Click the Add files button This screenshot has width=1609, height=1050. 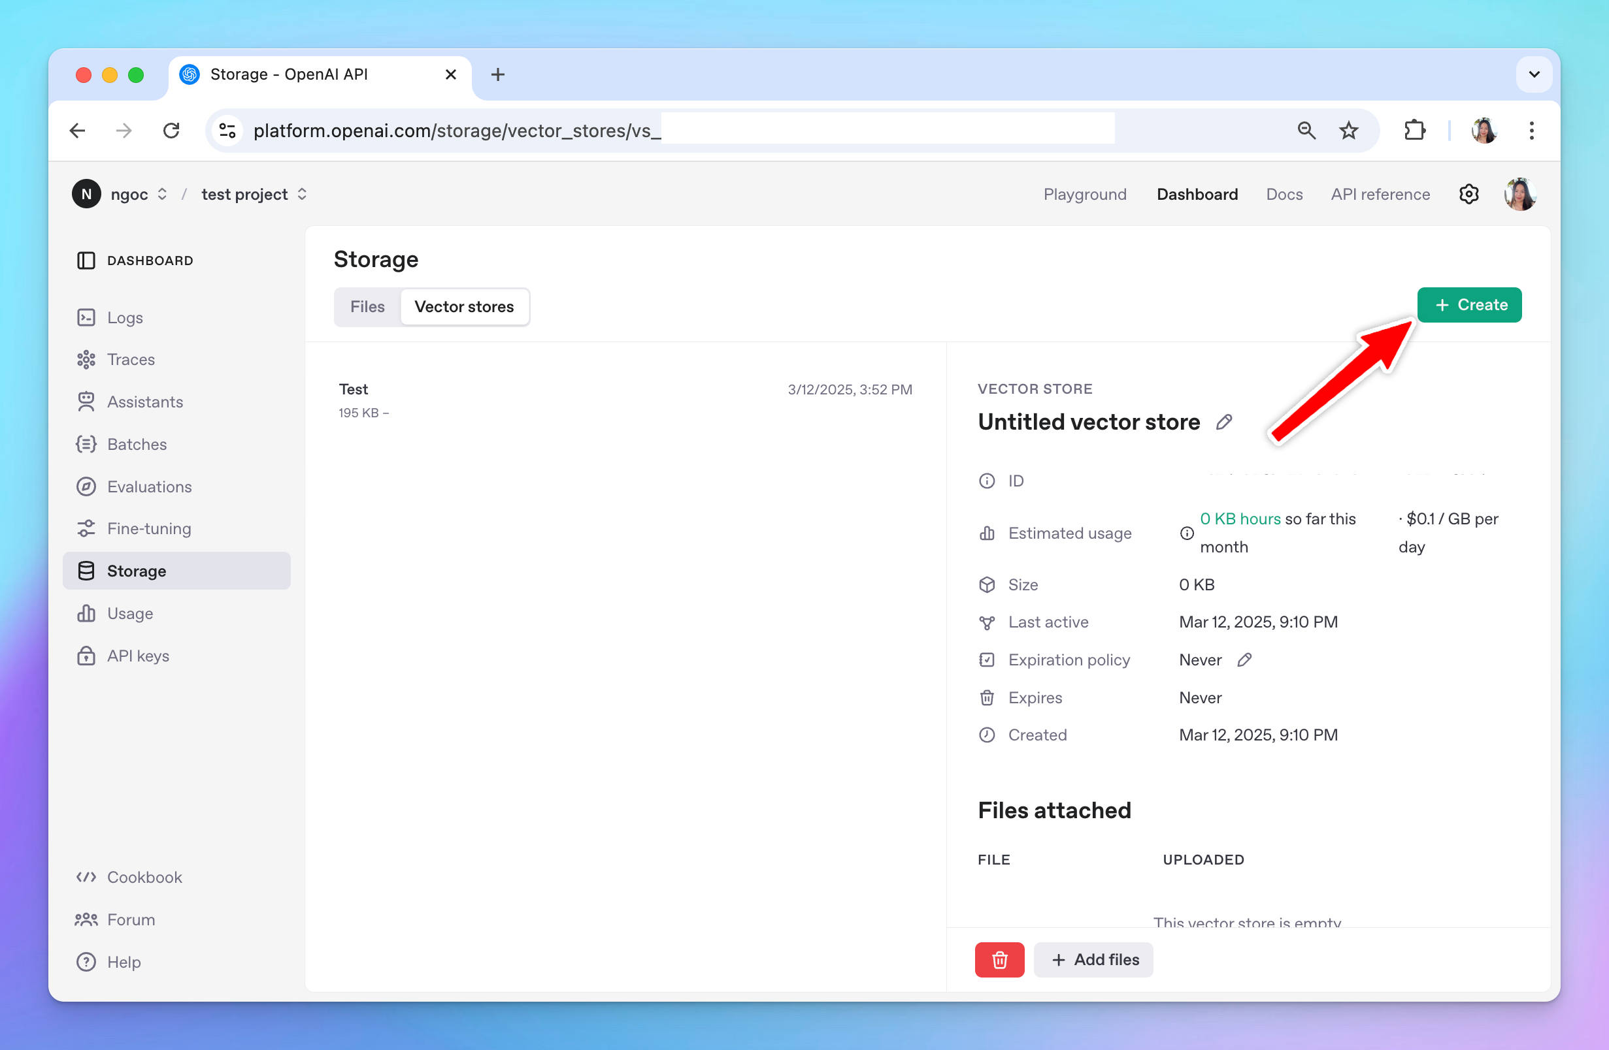pyautogui.click(x=1093, y=959)
